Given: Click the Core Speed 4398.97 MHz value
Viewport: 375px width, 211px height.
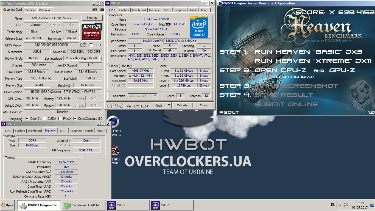Looking at the screenshot, I should (x=141, y=71).
